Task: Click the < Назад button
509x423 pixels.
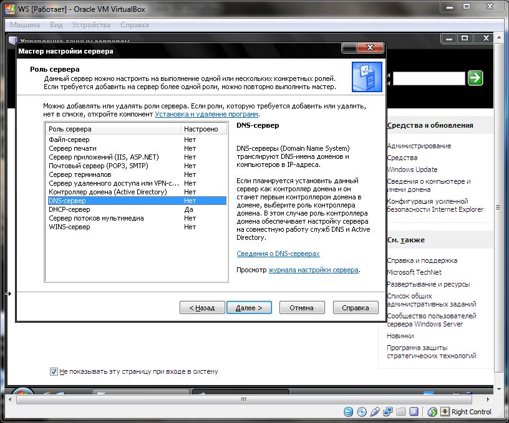Action: [202, 308]
